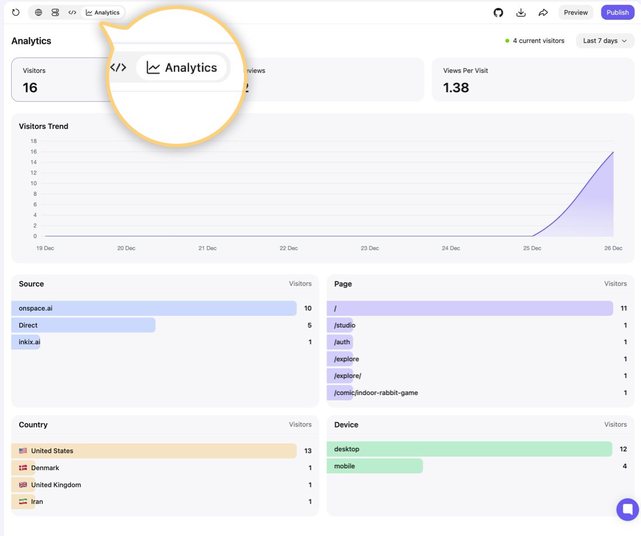Click the 16 visitors value
641x536 pixels.
30,88
